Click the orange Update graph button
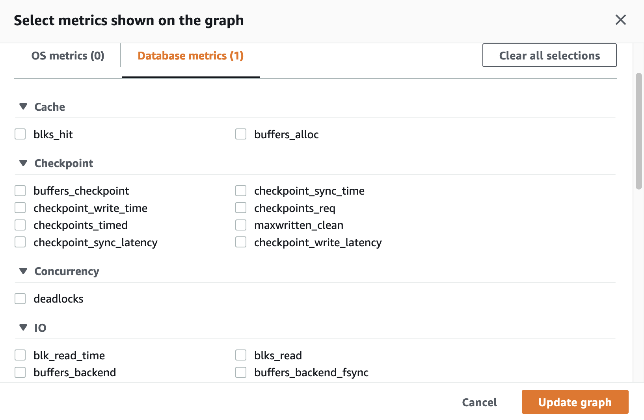The image size is (644, 420). click(575, 402)
